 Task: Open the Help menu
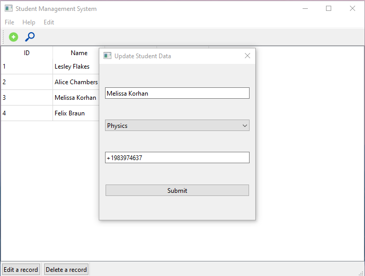point(29,22)
